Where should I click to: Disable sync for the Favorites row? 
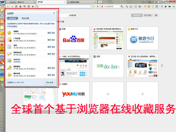[x=49, y=33]
